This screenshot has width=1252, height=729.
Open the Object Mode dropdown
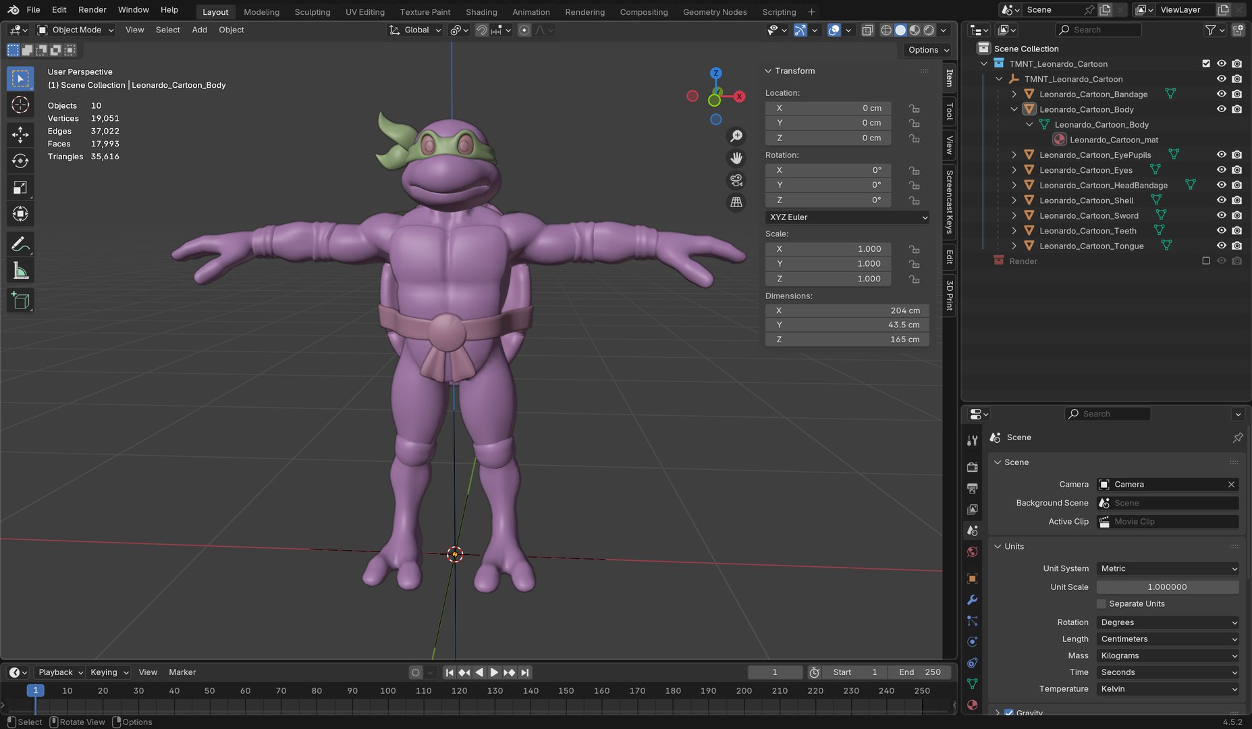click(x=76, y=30)
